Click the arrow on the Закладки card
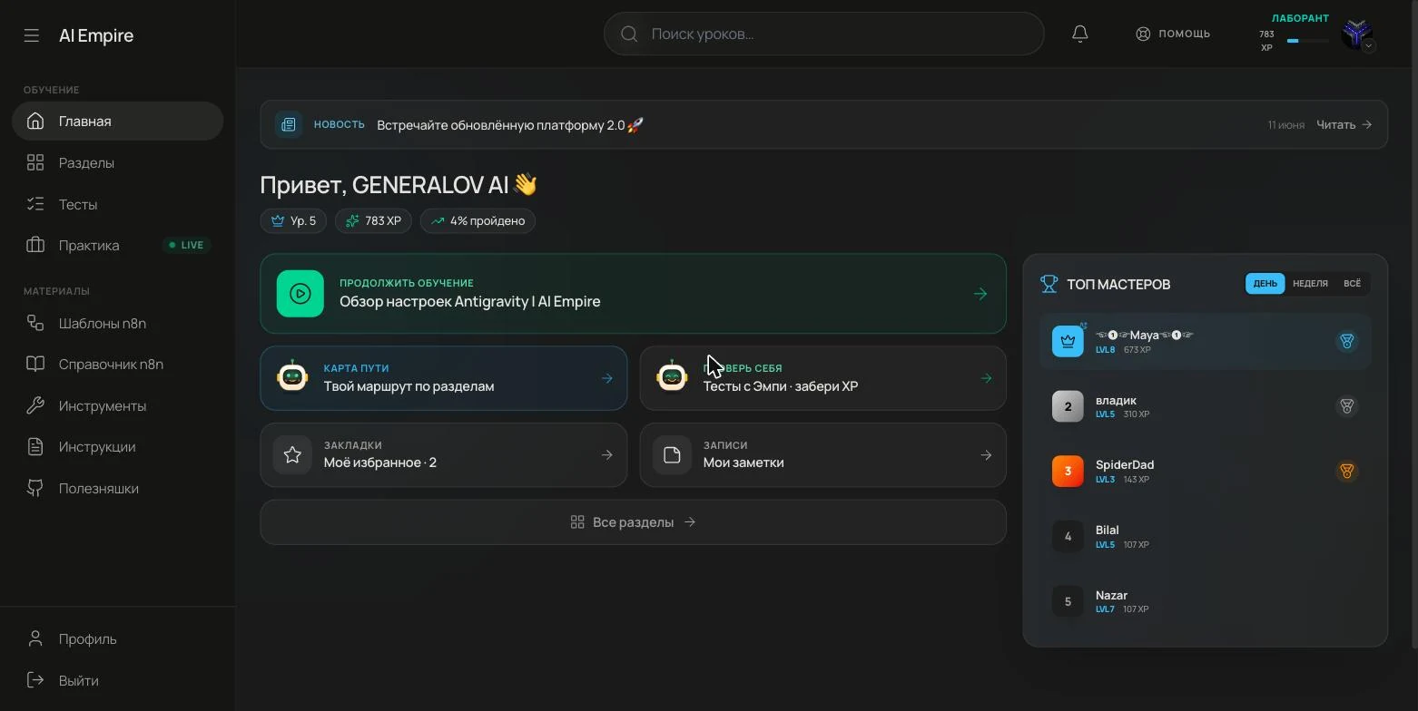Viewport: 1418px width, 711px height. click(x=607, y=454)
